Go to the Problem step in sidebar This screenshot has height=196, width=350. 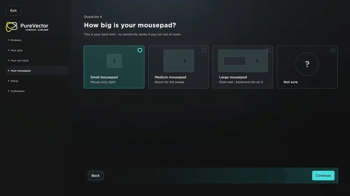(37, 40)
